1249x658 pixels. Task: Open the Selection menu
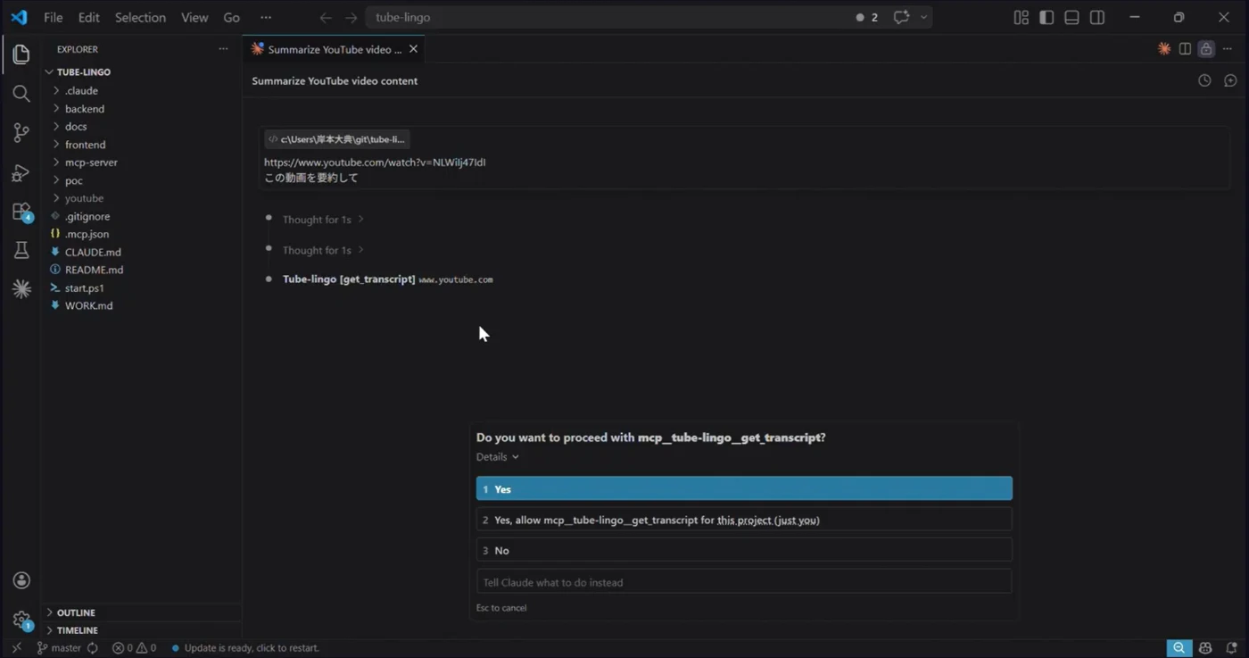pos(140,17)
